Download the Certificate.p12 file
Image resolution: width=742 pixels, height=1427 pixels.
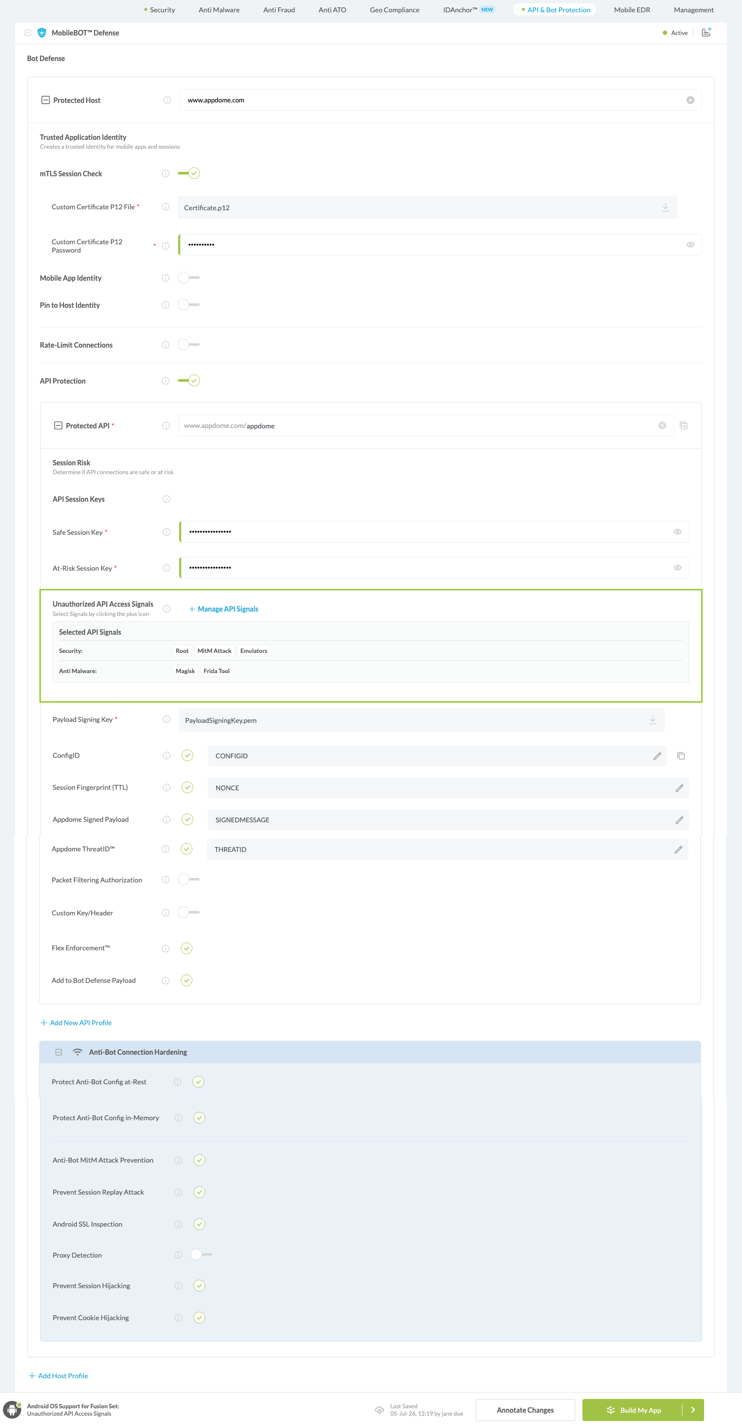point(665,207)
